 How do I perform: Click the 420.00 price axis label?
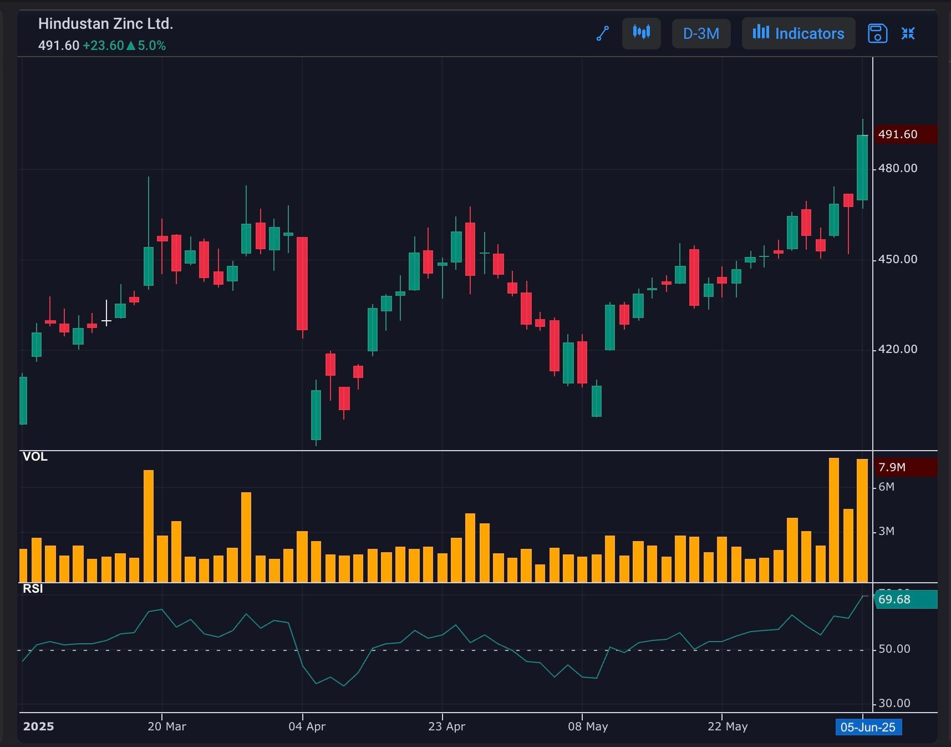point(898,349)
